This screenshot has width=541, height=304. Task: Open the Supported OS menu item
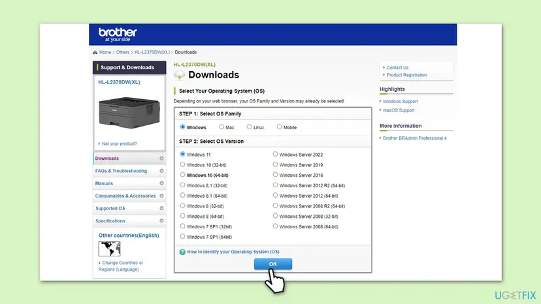pos(129,208)
